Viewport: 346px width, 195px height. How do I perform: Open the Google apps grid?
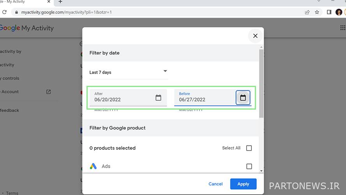[x=343, y=28]
